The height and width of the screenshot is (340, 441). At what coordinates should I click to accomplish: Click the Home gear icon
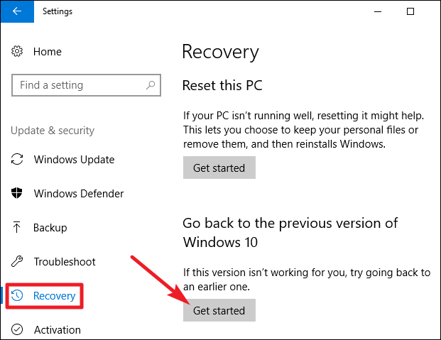coord(18,52)
